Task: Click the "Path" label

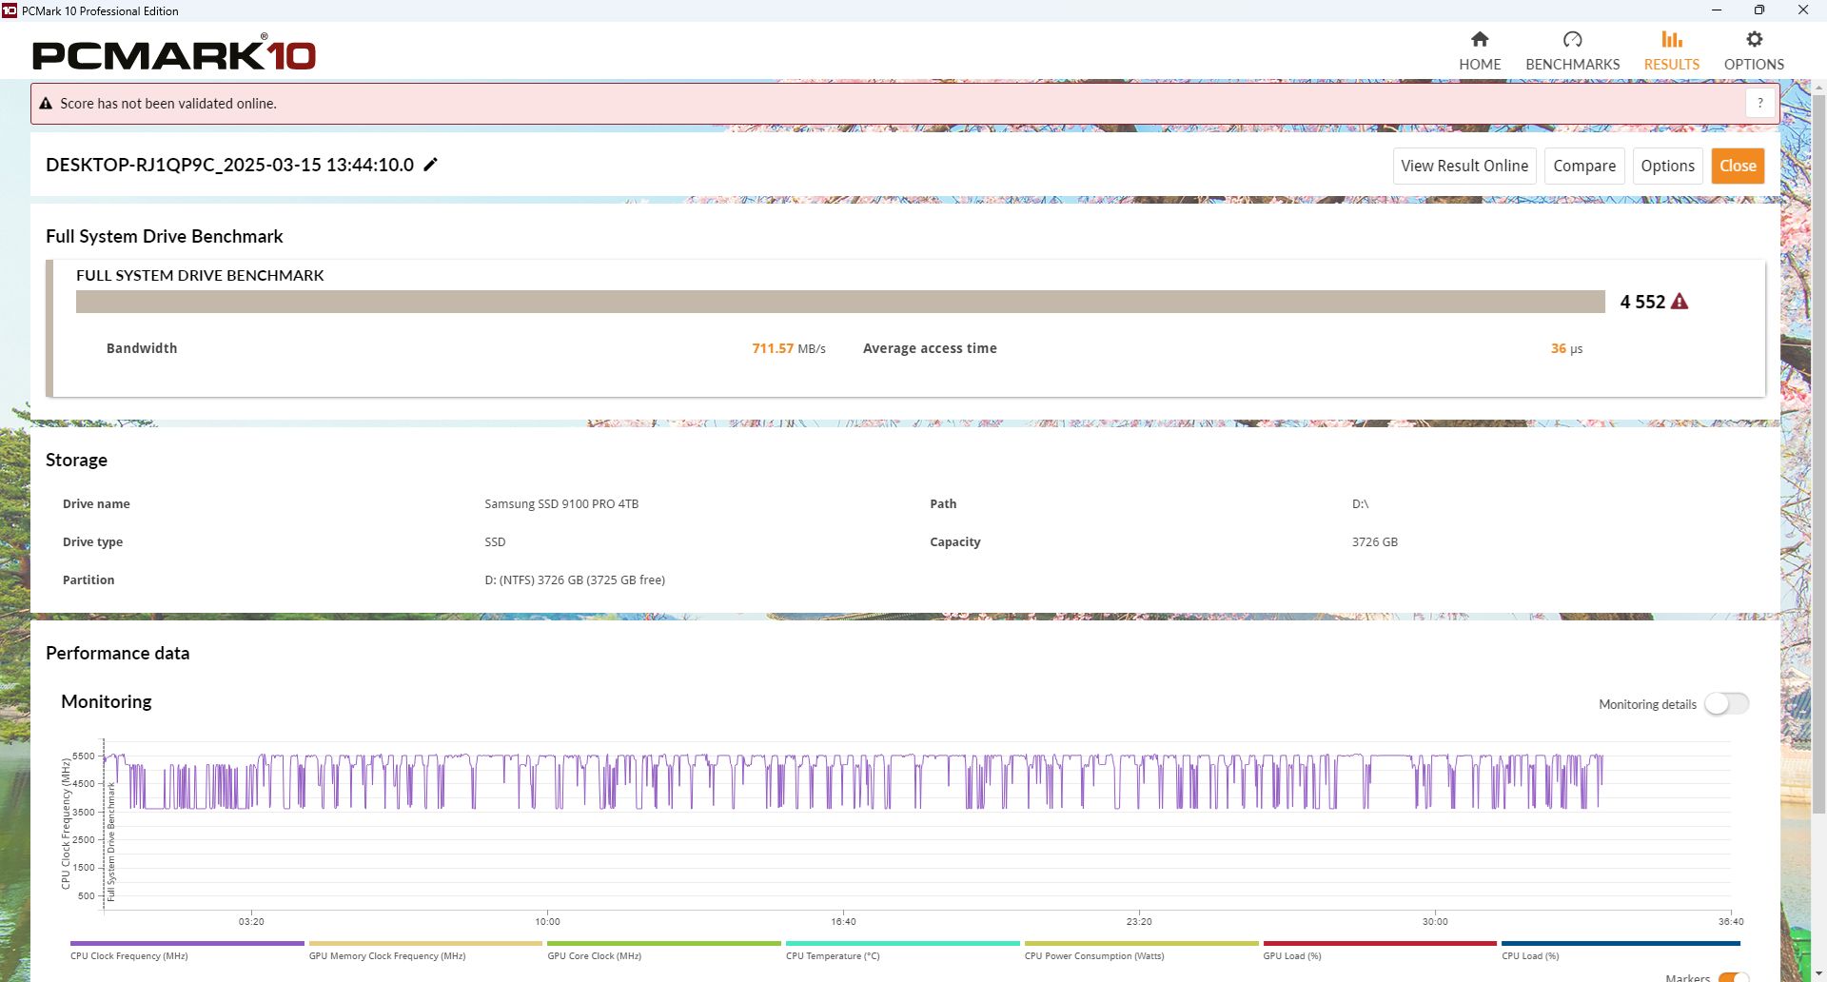Action: (x=943, y=503)
